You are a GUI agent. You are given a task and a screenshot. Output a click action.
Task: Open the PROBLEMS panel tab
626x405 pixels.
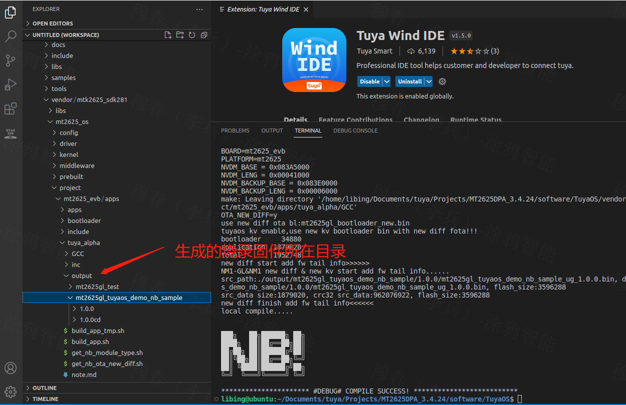[235, 130]
